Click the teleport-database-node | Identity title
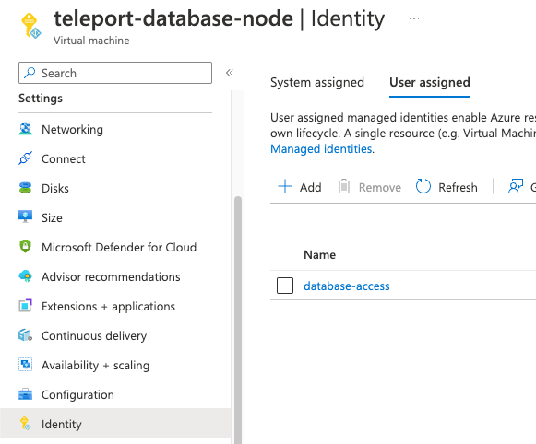Image resolution: width=536 pixels, height=444 pixels. coord(220,18)
